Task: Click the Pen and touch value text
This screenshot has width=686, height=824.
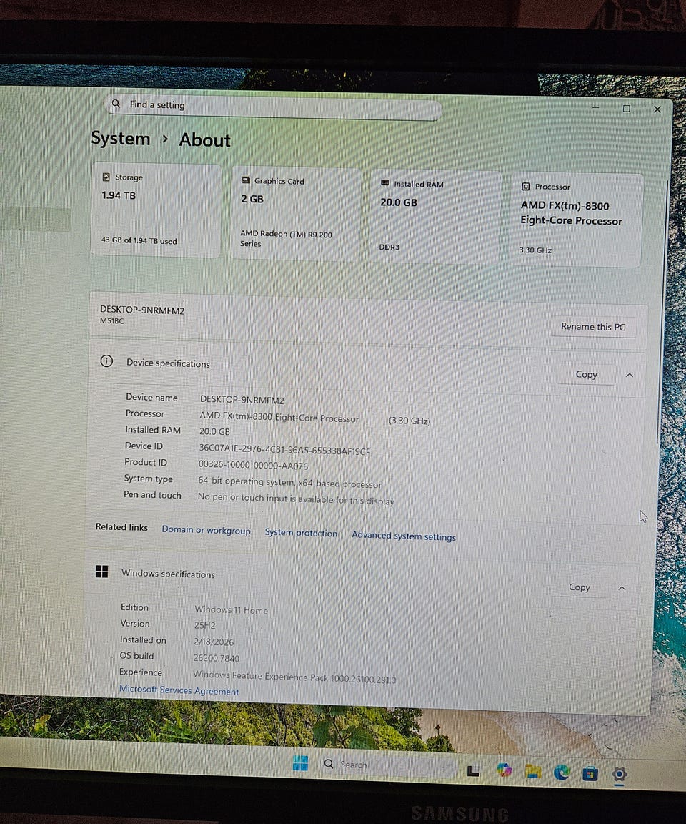Action: (x=296, y=498)
